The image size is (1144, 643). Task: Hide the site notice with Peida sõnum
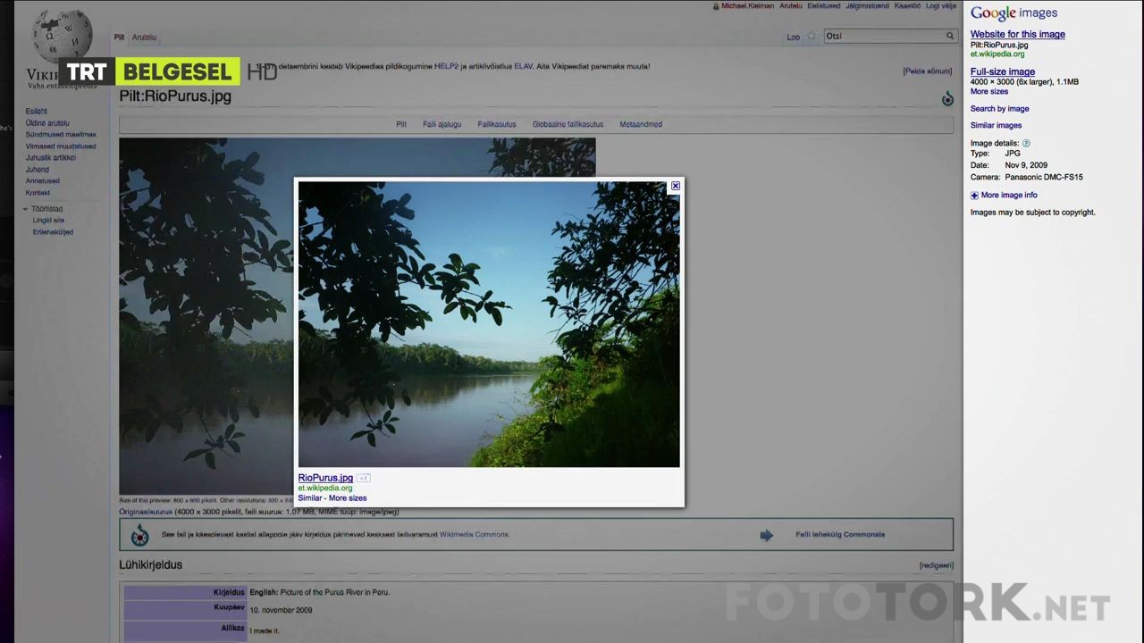point(927,71)
